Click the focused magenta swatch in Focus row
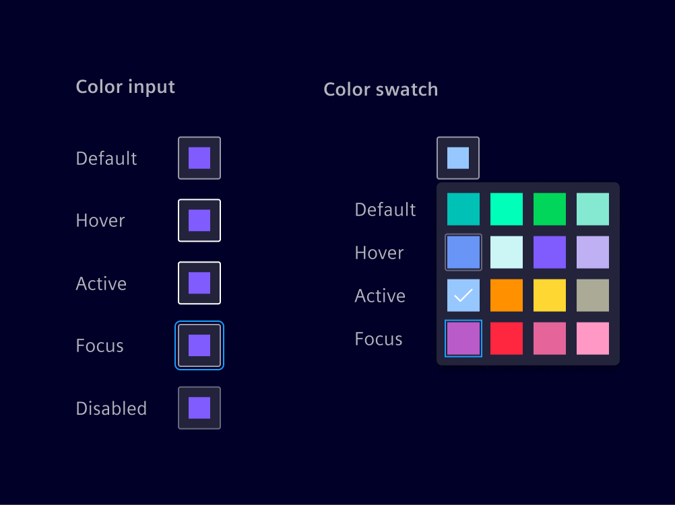Viewport: 675px width, 505px height. tap(463, 338)
